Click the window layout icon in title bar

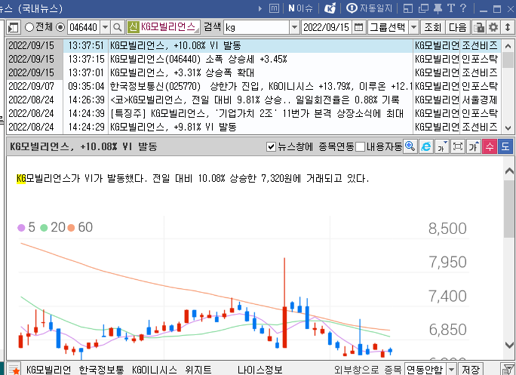click(x=408, y=8)
